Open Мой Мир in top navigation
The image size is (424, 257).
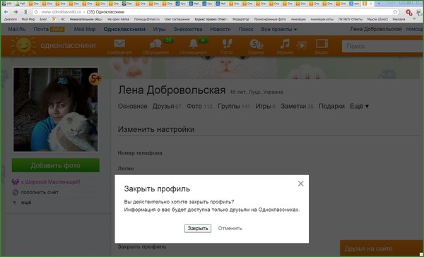click(x=85, y=29)
